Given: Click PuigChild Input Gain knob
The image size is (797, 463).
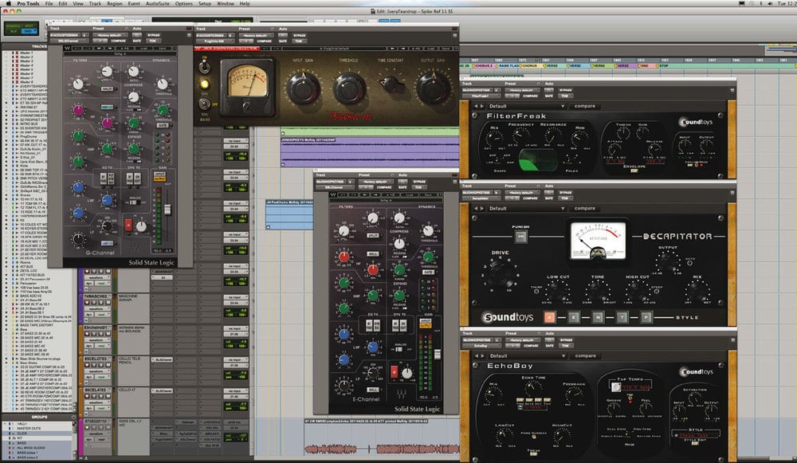Looking at the screenshot, I should coord(304,88).
